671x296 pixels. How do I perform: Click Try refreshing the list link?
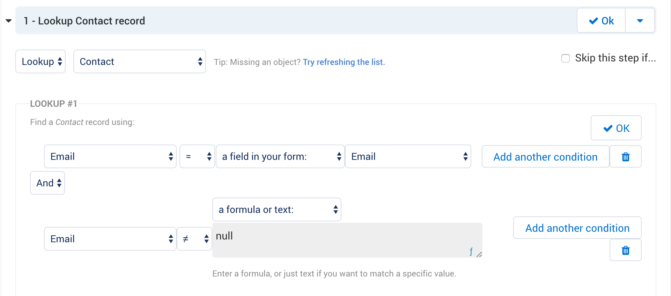point(344,62)
